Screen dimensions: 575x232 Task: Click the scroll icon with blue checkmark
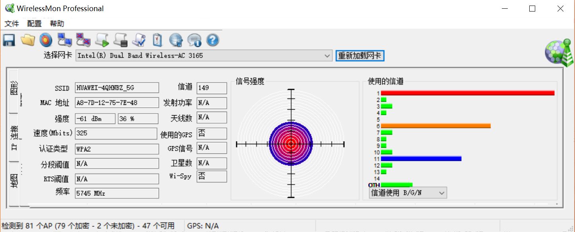coord(139,40)
